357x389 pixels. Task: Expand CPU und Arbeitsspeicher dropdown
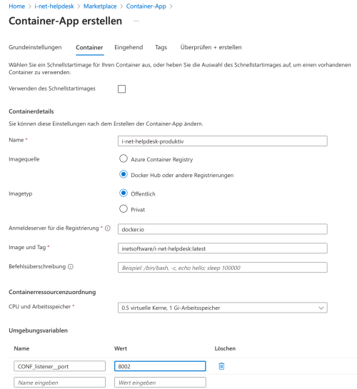223,308
